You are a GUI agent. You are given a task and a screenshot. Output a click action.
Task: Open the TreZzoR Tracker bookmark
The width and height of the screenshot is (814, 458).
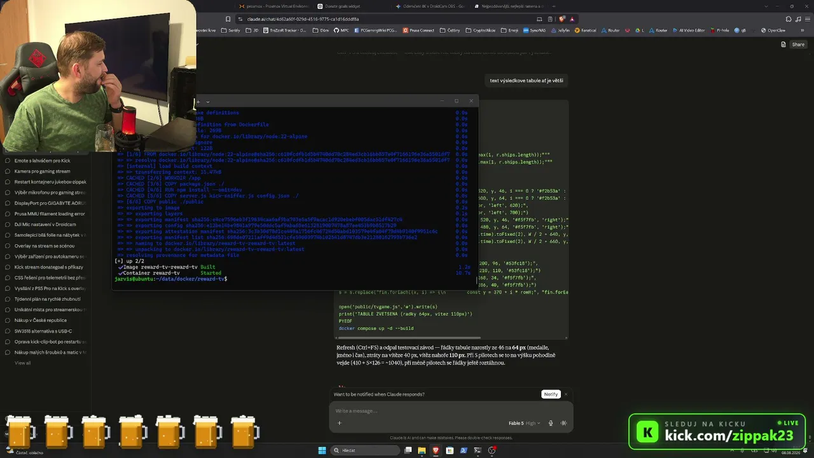pos(285,31)
